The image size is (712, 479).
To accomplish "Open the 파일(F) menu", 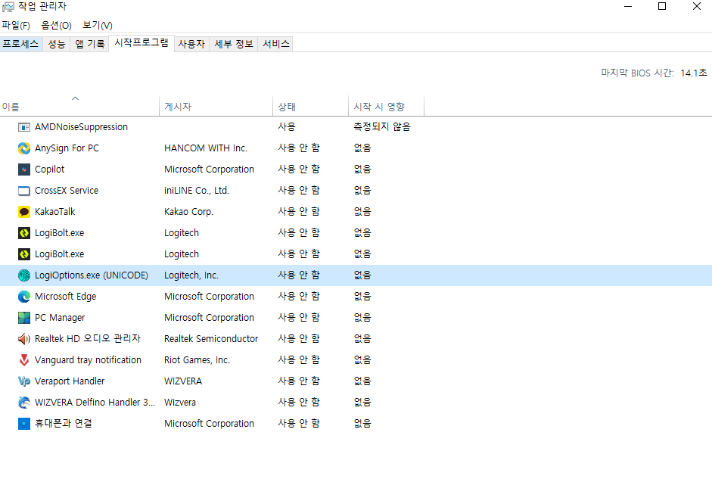I will pos(16,26).
